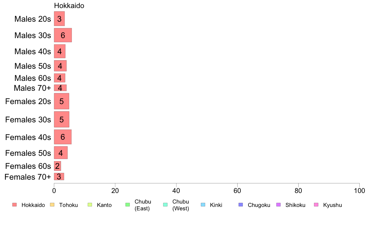Click the Chubu (East) green legend swatch

(x=128, y=205)
